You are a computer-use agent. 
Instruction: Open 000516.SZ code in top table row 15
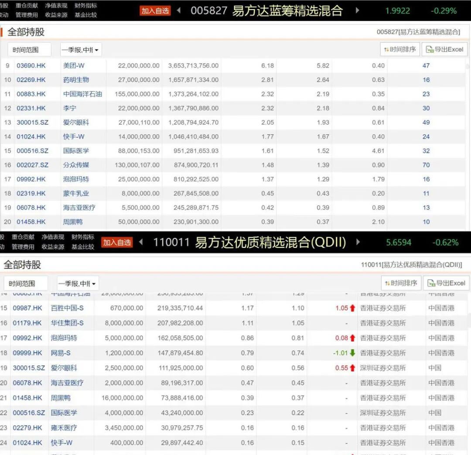[32, 151]
